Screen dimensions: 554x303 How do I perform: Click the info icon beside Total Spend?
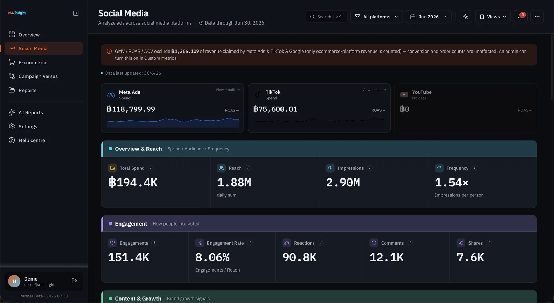tap(151, 168)
